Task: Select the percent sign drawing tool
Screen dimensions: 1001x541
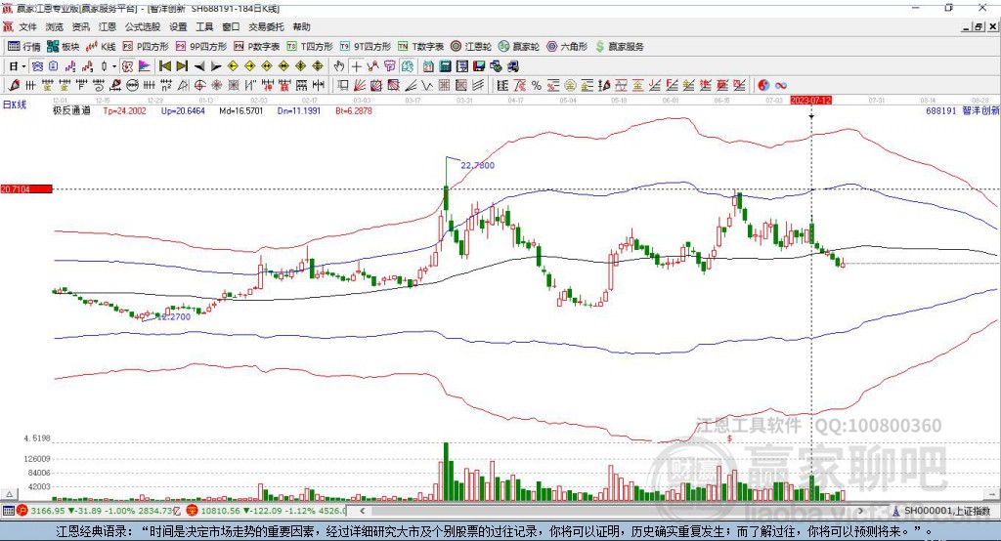Action: pyautogui.click(x=537, y=85)
